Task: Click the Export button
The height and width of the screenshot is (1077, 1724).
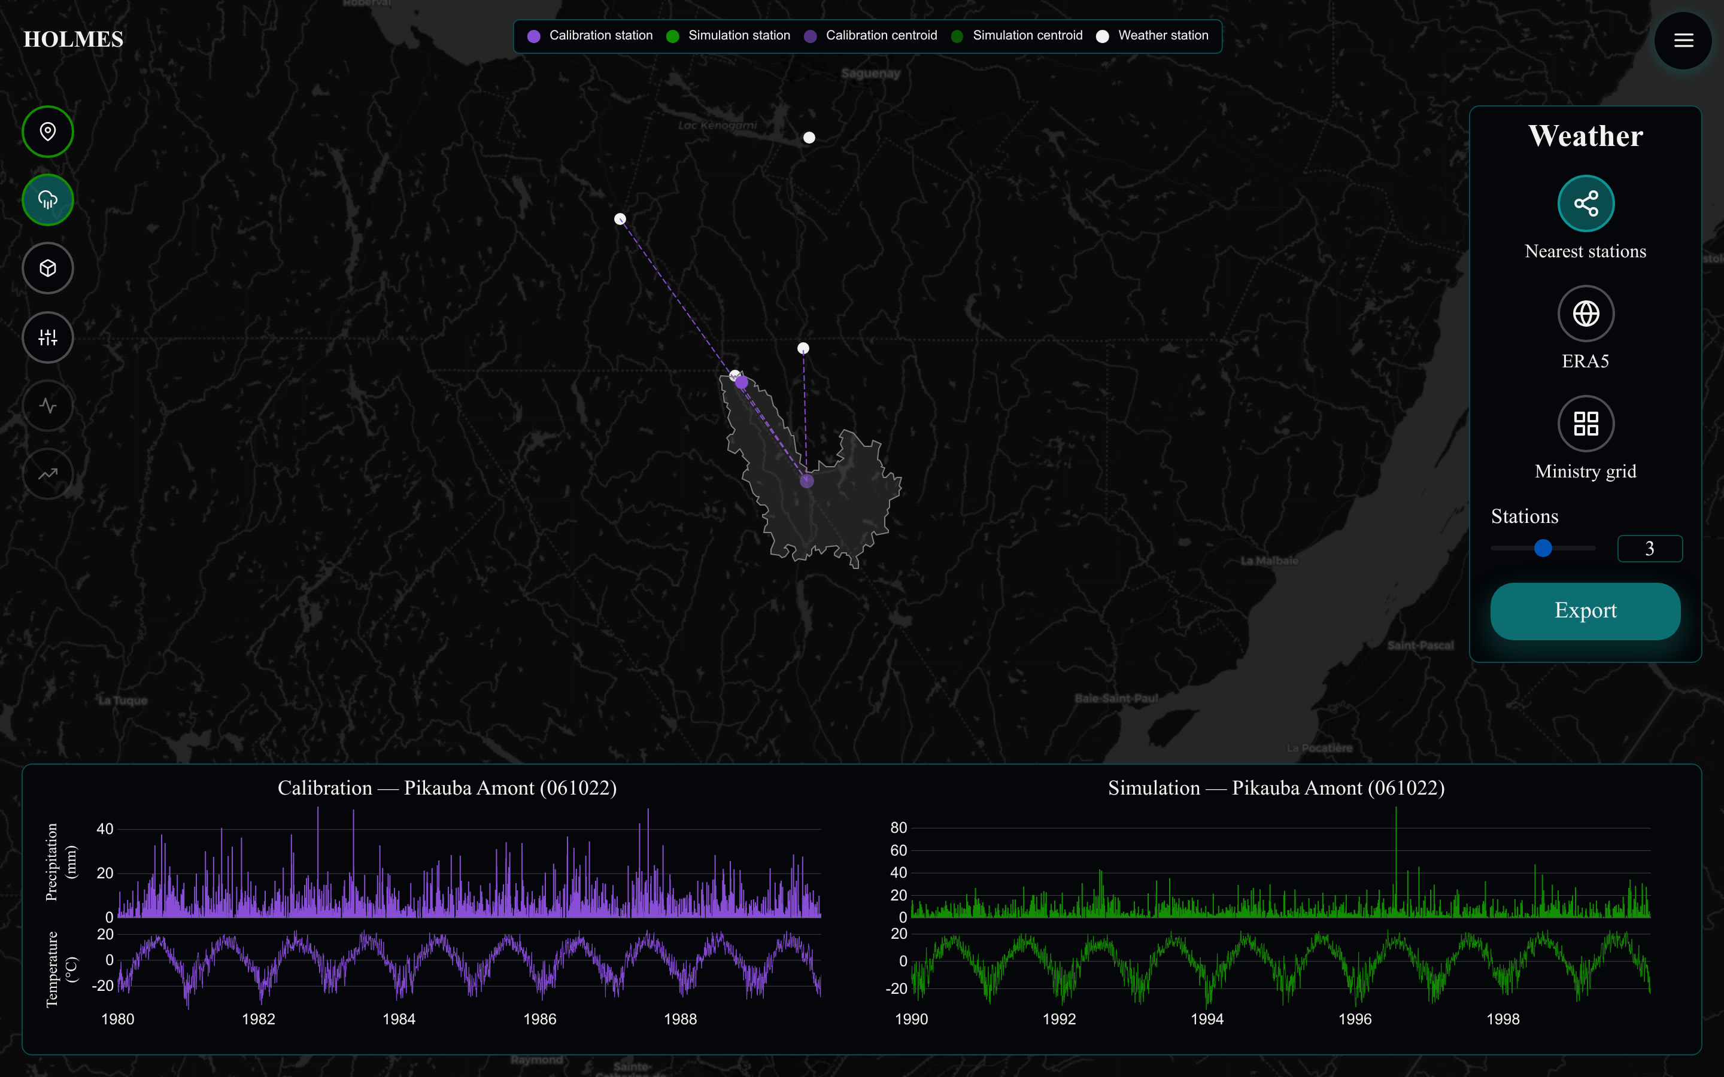Action: [x=1585, y=611]
